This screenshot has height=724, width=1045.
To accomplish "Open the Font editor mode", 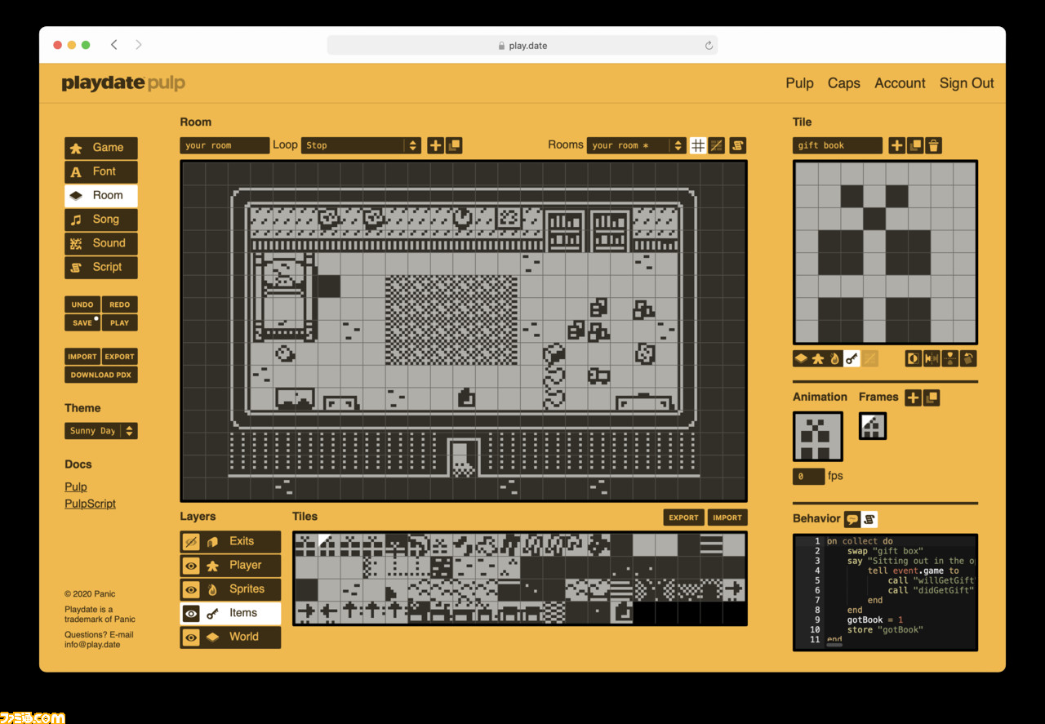I will pos(101,172).
